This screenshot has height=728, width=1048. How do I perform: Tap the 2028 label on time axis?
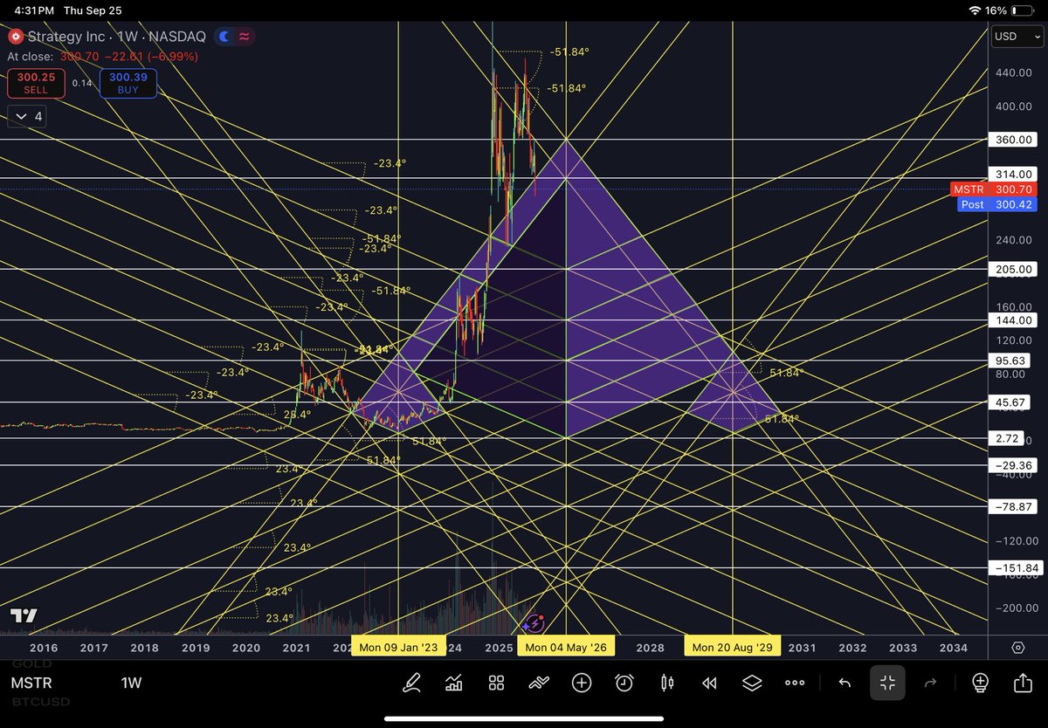pos(650,648)
